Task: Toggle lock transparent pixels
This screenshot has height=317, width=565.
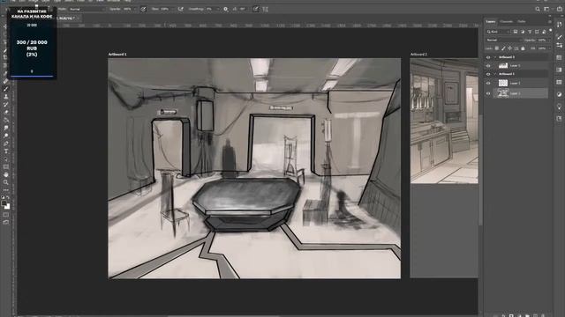Action: click(497, 48)
